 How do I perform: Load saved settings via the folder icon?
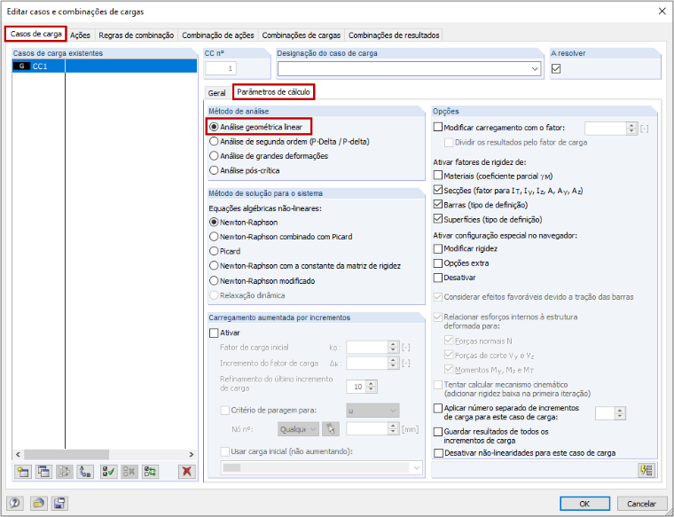click(x=39, y=503)
